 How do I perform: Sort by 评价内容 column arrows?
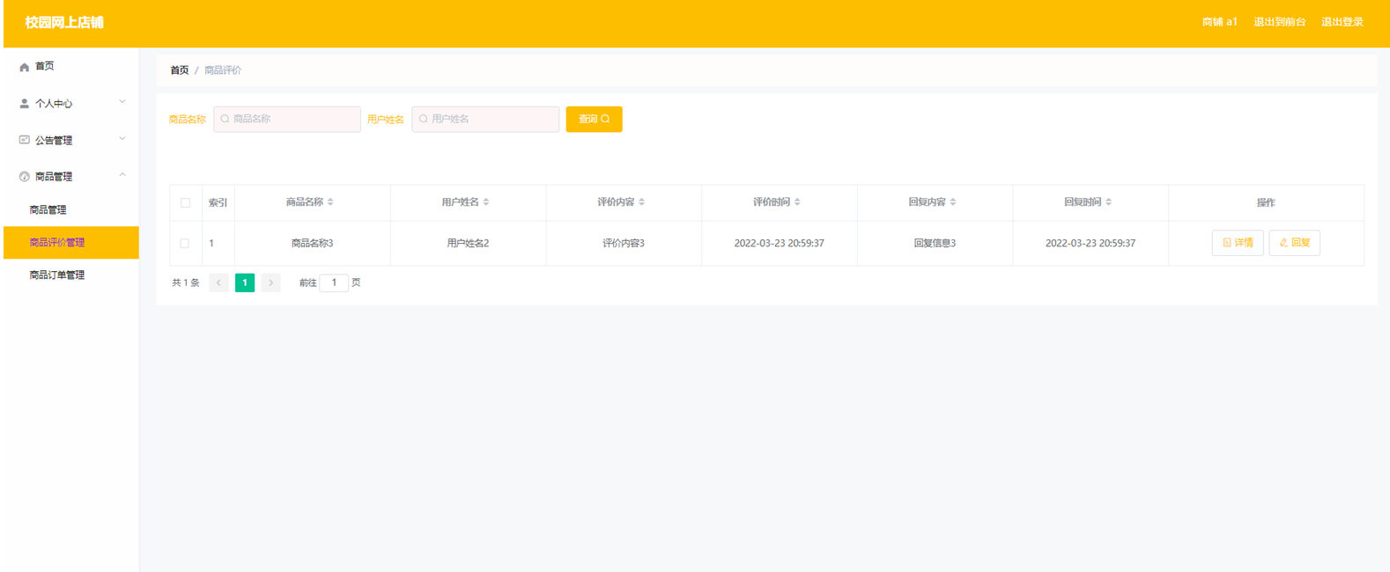pos(642,202)
